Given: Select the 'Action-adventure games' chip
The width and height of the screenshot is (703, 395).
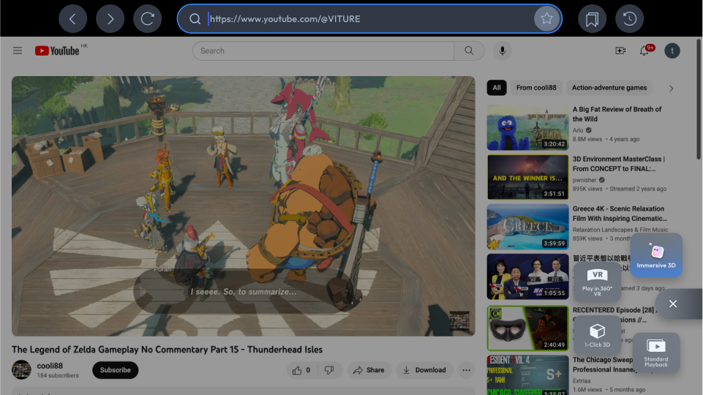Looking at the screenshot, I should 609,88.
